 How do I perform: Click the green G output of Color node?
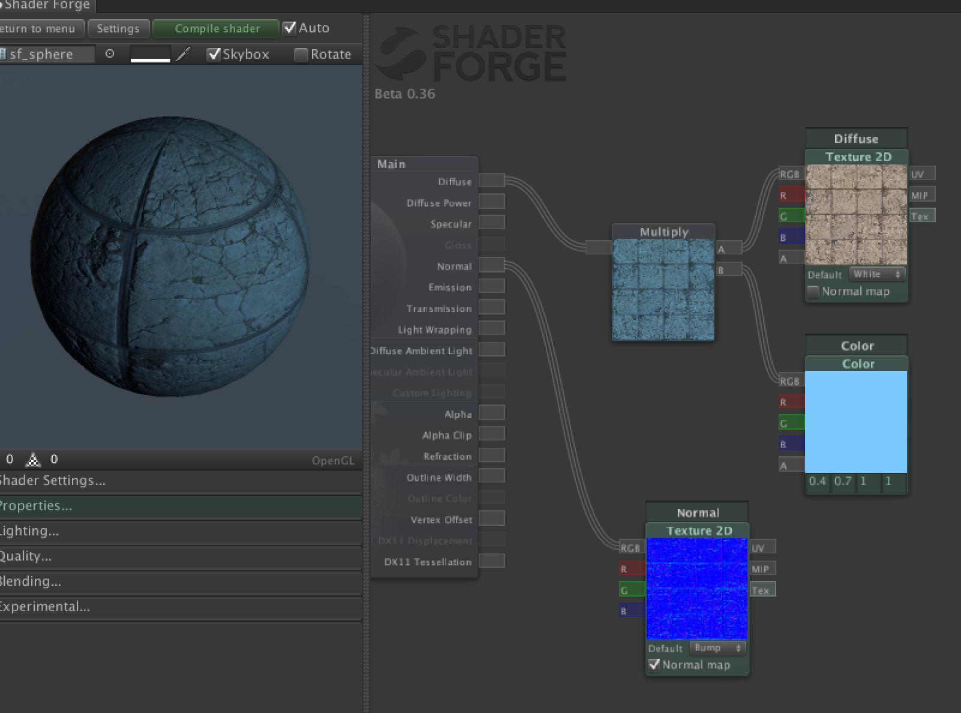click(791, 423)
